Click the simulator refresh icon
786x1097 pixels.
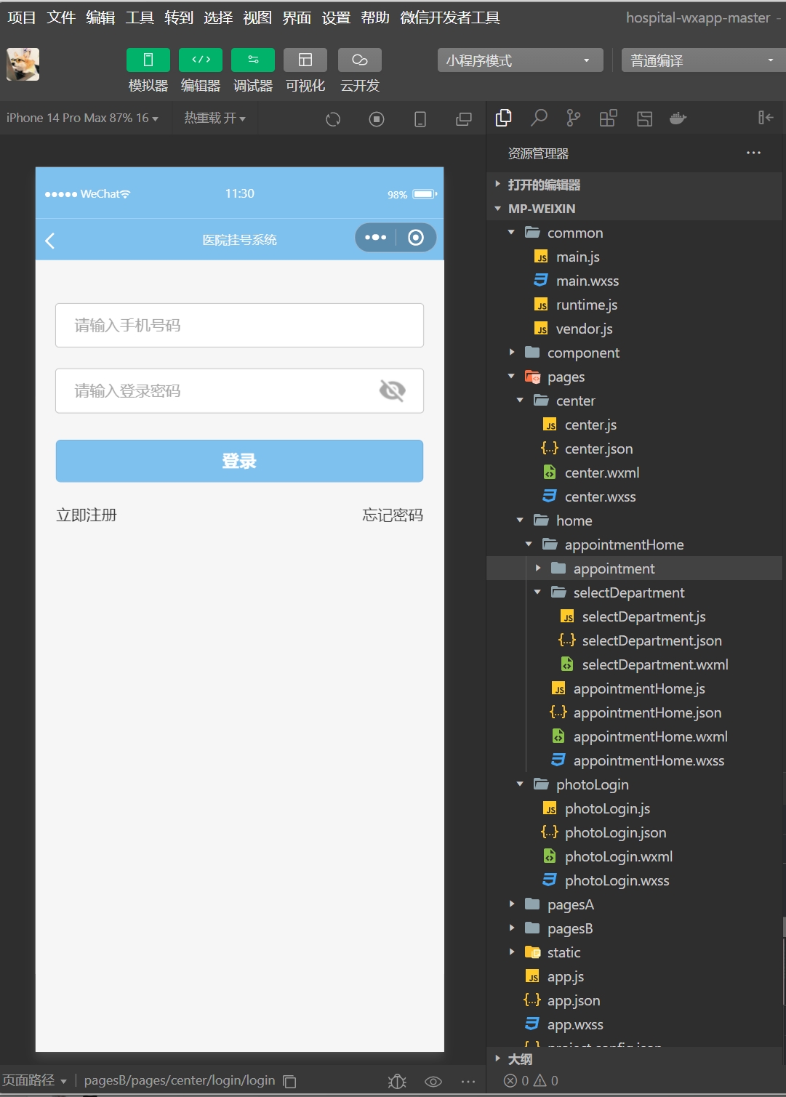[333, 119]
